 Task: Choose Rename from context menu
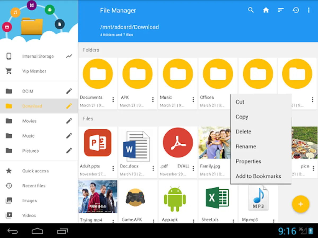pos(261,146)
